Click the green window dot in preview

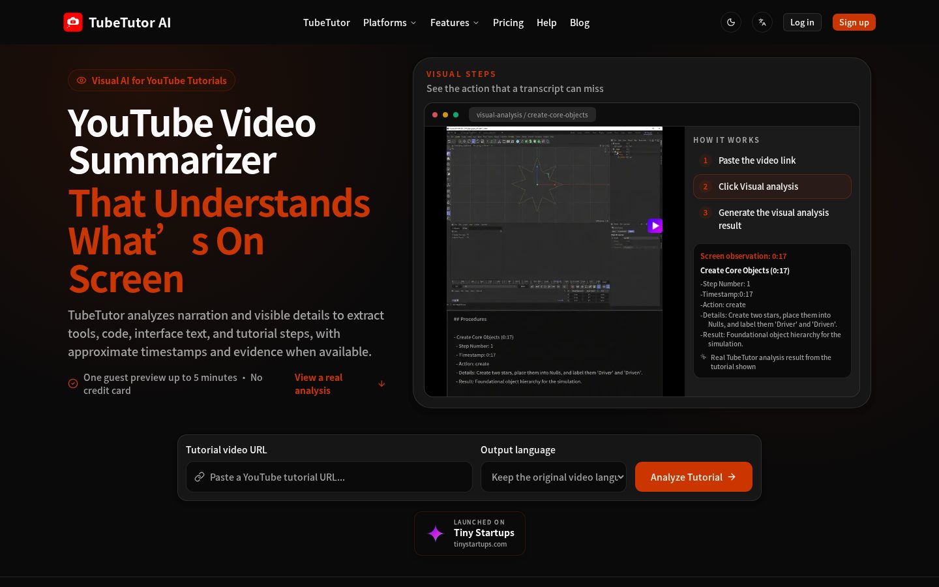(x=456, y=115)
